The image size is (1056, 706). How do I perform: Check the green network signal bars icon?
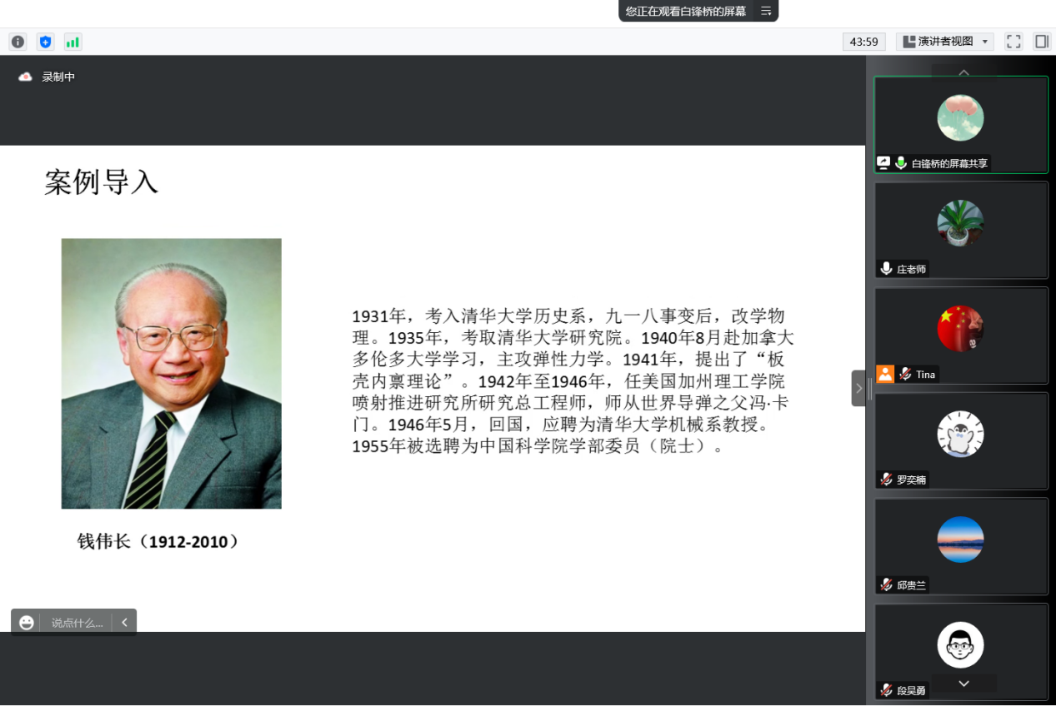click(73, 42)
